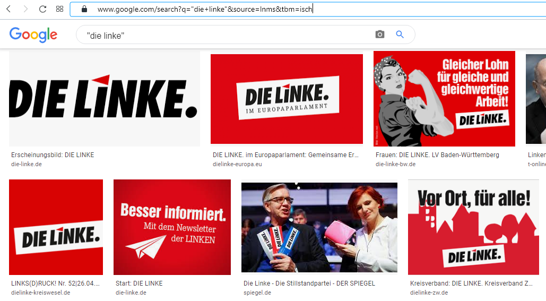The image size is (546, 301).
Task: Click the browser forward arrow
Action: point(25,9)
